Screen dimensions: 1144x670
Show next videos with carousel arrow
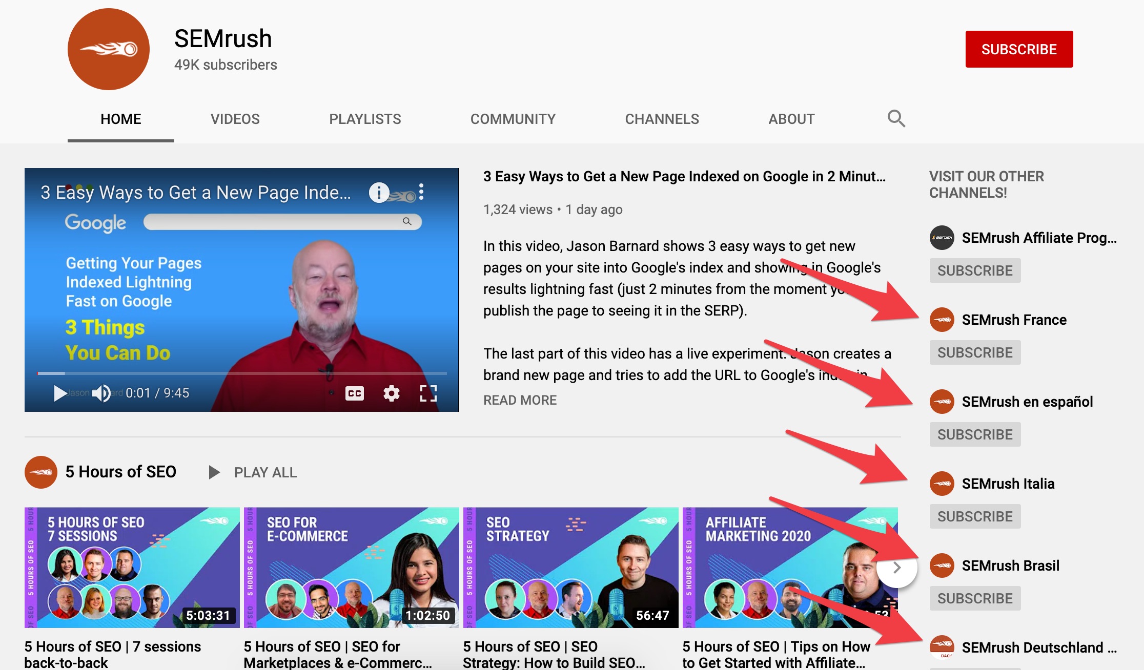(897, 568)
